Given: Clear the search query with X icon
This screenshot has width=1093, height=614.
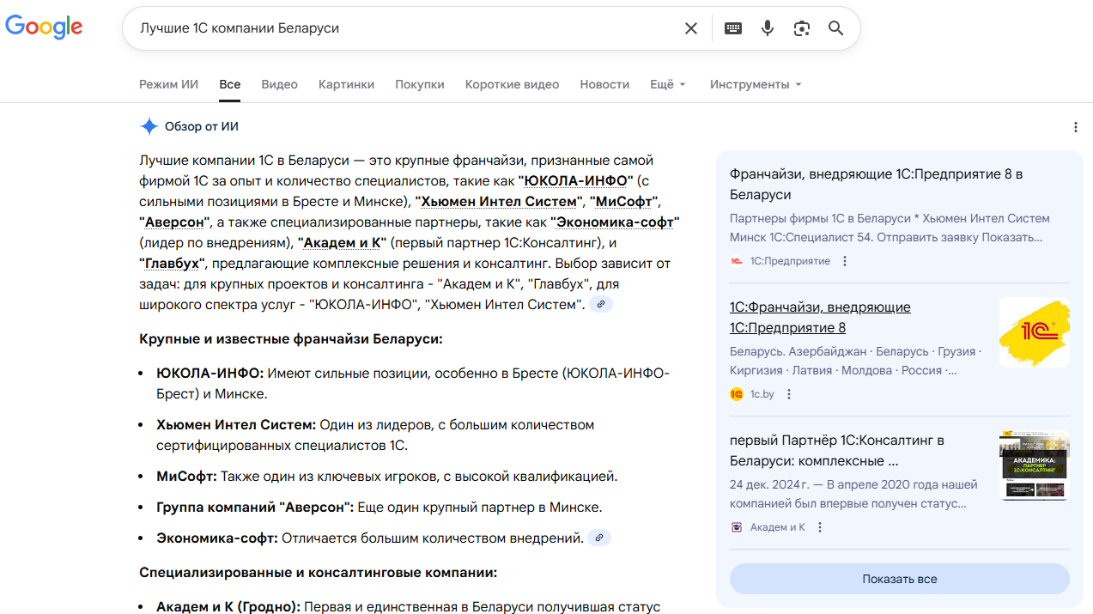Looking at the screenshot, I should click(691, 28).
